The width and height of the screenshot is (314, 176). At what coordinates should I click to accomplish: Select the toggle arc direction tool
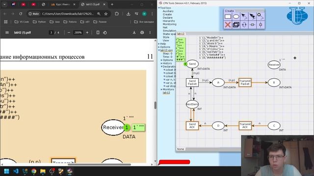coord(244,25)
